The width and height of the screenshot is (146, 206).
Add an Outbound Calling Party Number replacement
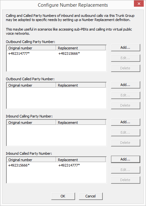click(x=126, y=47)
